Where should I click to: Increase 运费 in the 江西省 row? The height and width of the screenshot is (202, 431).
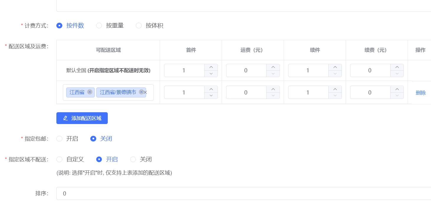point(273,89)
